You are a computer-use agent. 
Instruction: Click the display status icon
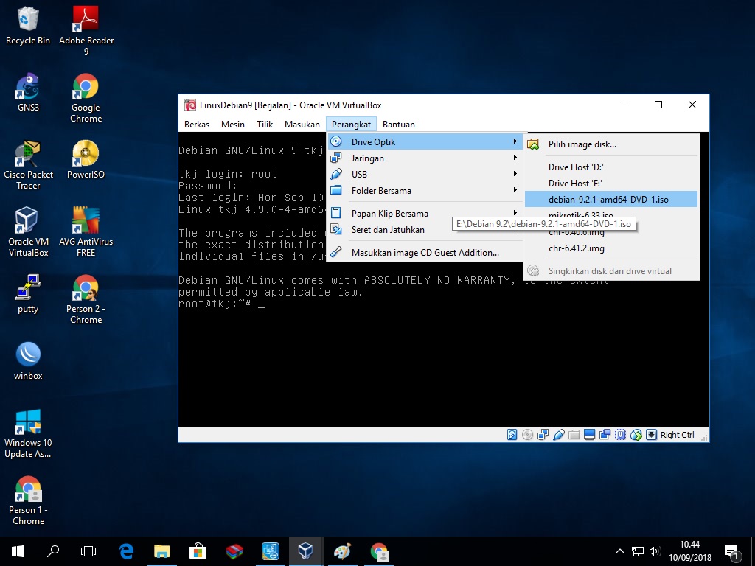(589, 435)
